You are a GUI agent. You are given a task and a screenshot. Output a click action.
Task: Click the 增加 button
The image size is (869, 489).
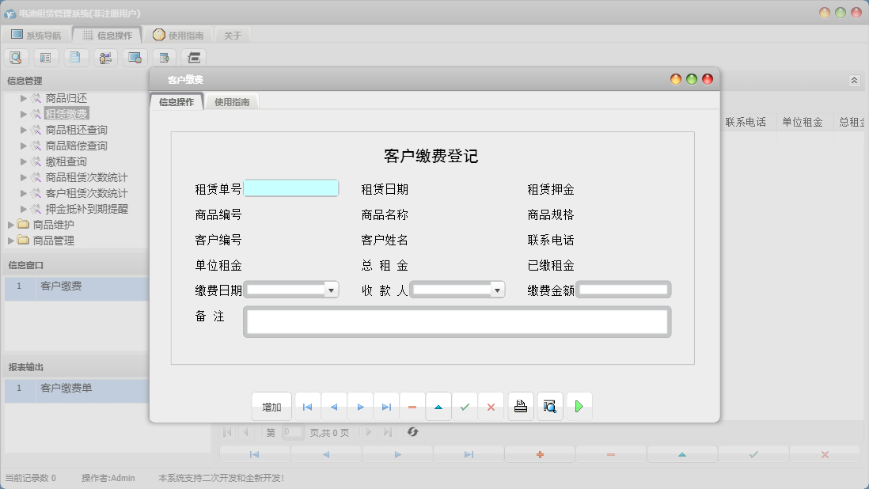point(271,407)
